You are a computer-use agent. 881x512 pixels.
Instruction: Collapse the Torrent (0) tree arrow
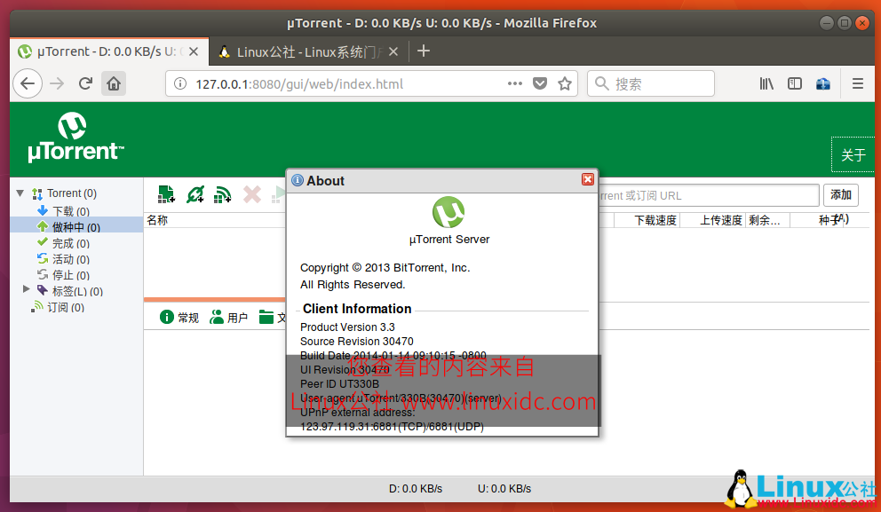[x=20, y=193]
